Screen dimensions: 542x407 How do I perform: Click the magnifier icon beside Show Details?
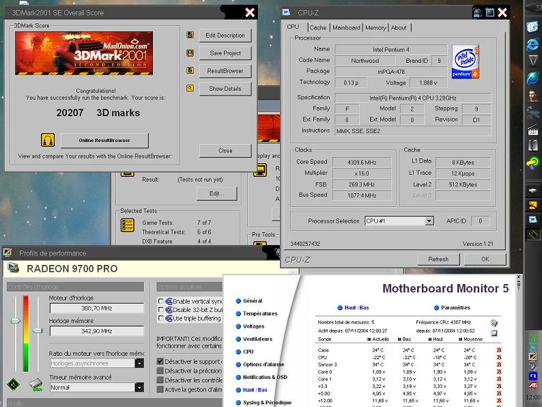tap(190, 88)
